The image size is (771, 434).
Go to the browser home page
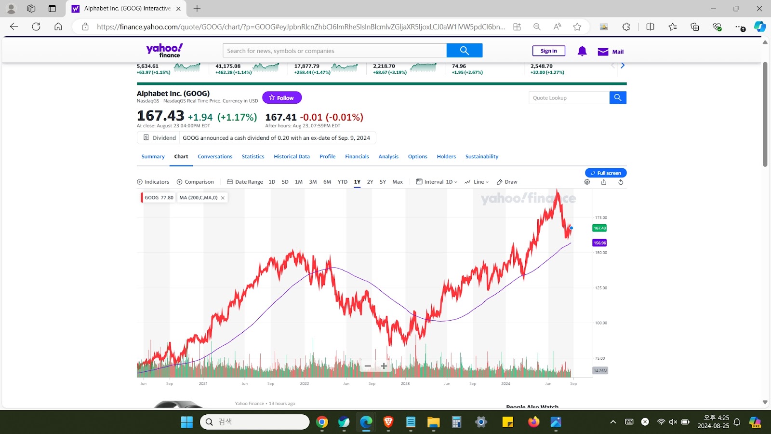tap(58, 27)
